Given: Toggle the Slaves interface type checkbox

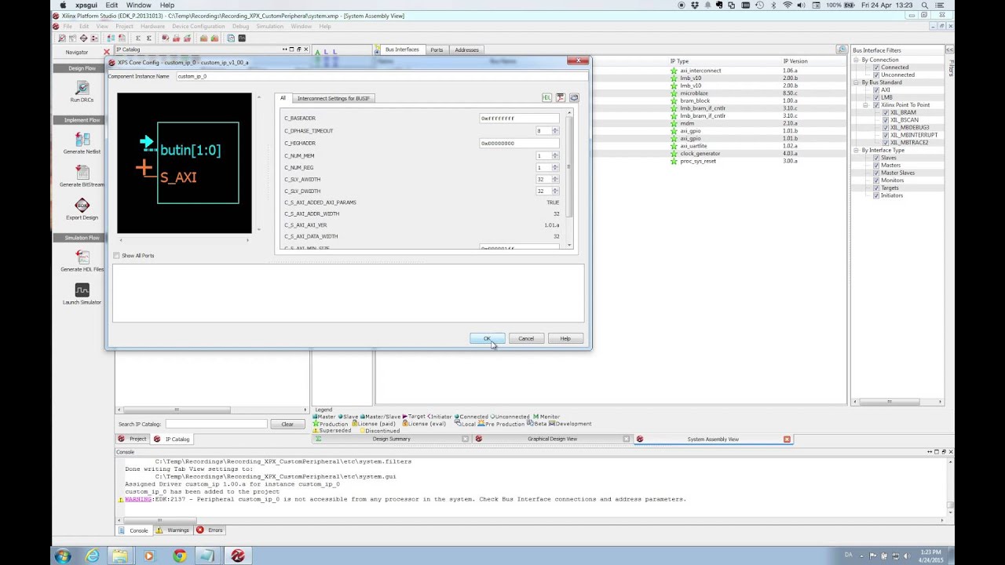Looking at the screenshot, I should tap(876, 158).
